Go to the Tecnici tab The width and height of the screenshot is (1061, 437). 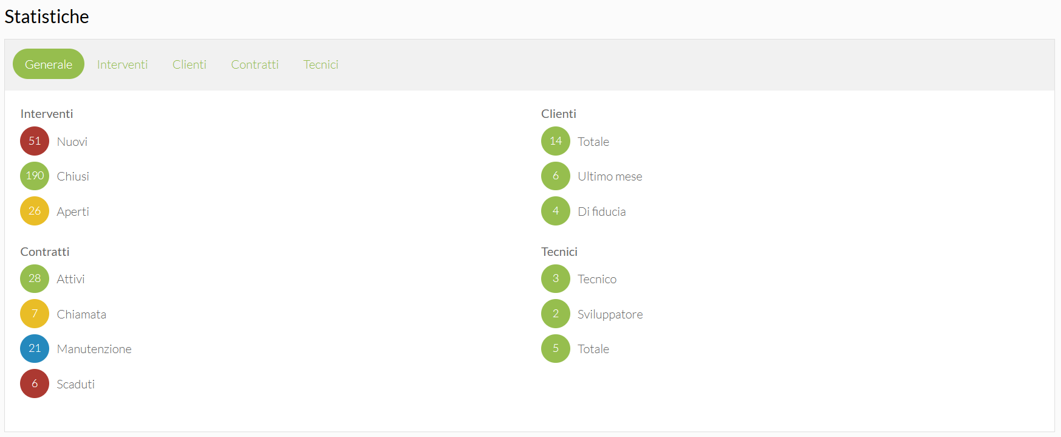tap(321, 64)
